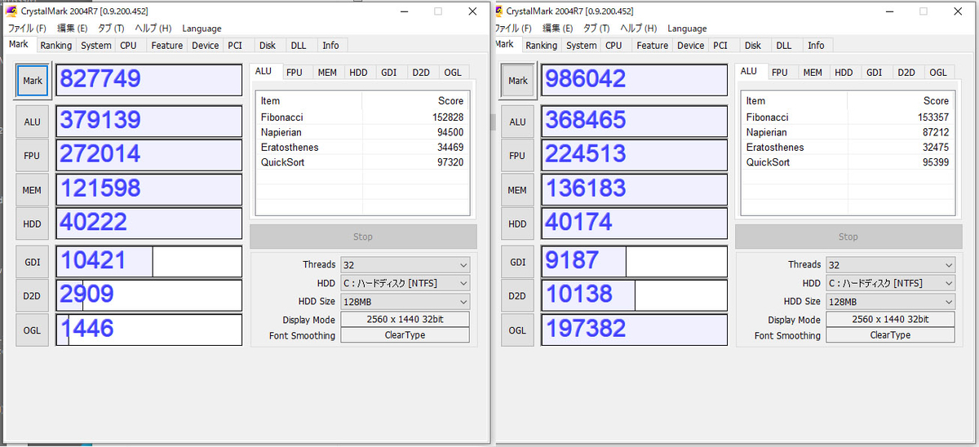
Task: Run GDI benchmark in right window
Action: click(x=518, y=262)
